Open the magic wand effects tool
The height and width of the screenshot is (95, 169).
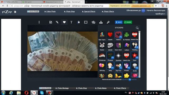tap(57, 22)
